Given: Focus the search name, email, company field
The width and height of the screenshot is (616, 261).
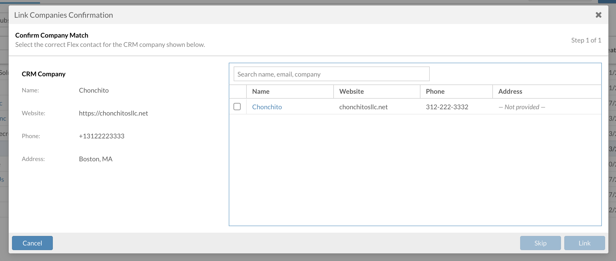Looking at the screenshot, I should 331,74.
